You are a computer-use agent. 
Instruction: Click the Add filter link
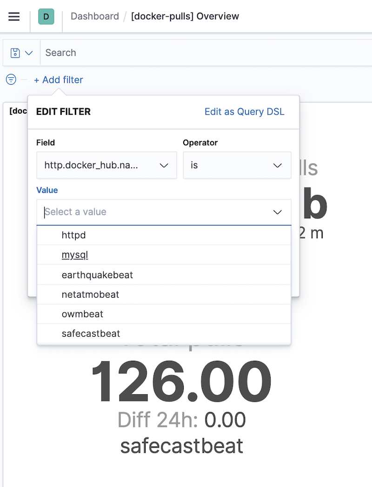[58, 80]
